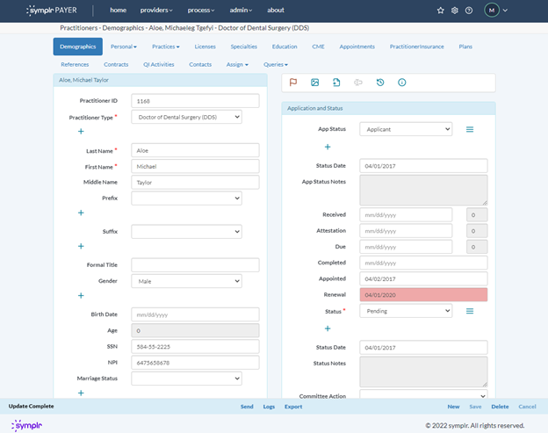The width and height of the screenshot is (548, 433).
Task: Open the QI Activities tab
Action: coord(159,64)
